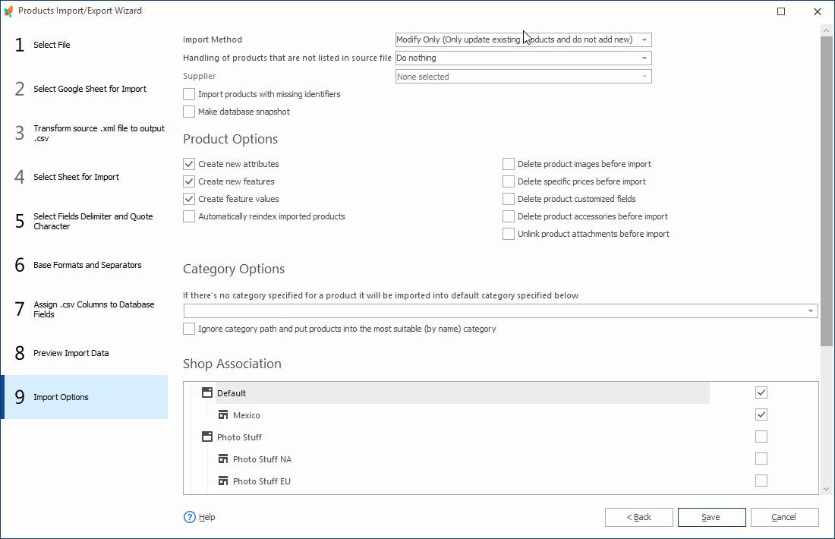
Task: Go to step 1 Select File
Action: point(85,45)
